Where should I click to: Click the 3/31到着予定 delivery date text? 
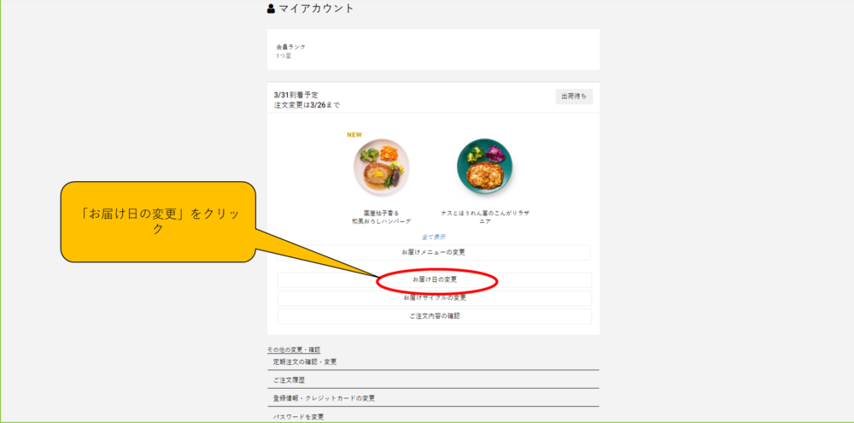(x=295, y=95)
